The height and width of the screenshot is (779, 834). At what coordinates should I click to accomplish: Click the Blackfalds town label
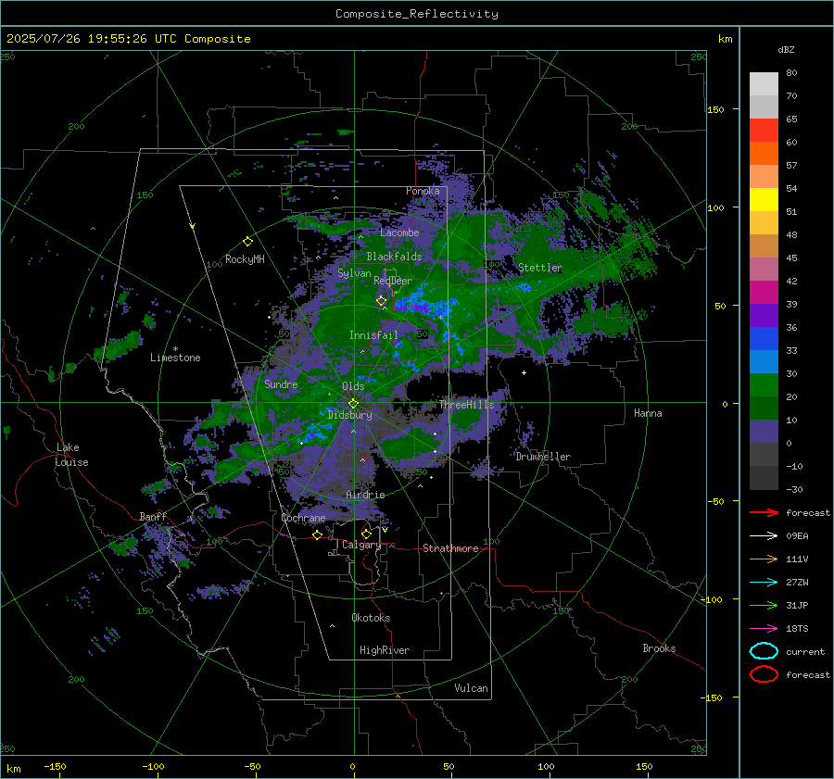[394, 257]
